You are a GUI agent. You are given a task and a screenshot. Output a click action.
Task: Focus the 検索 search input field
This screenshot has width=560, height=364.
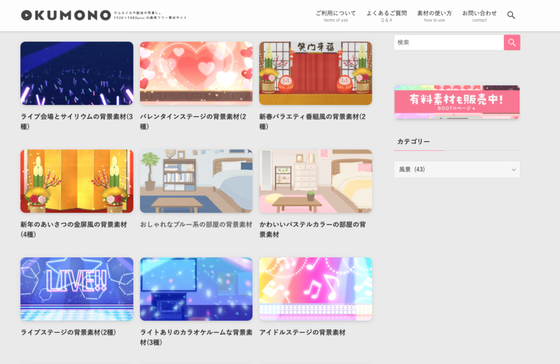pyautogui.click(x=449, y=43)
